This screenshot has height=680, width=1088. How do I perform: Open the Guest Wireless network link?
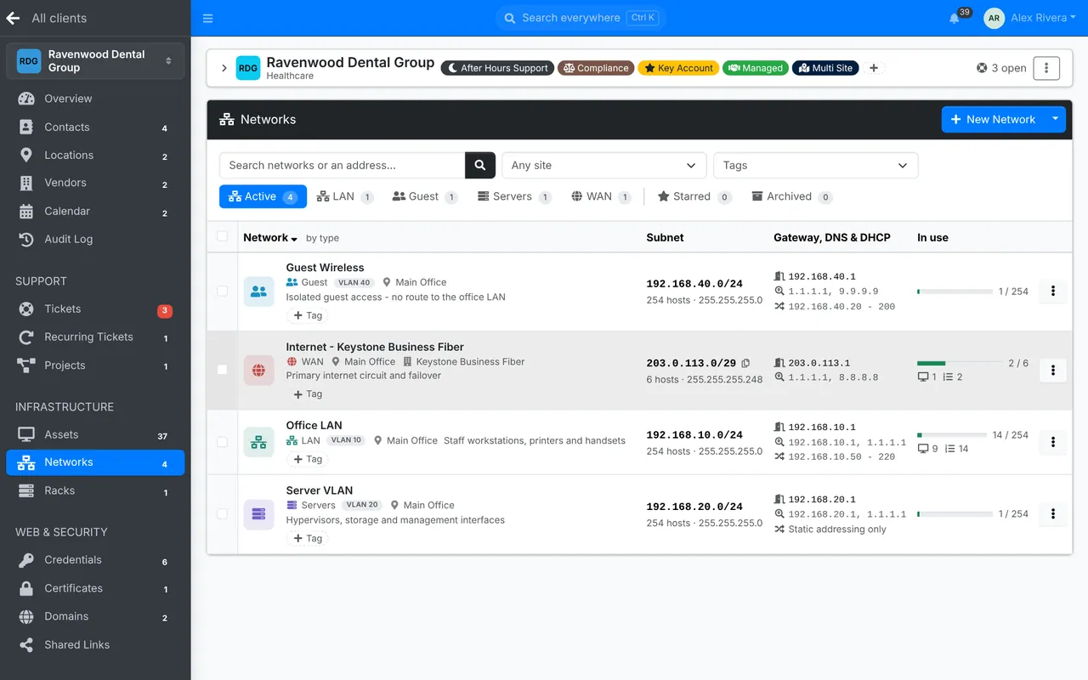coord(325,268)
